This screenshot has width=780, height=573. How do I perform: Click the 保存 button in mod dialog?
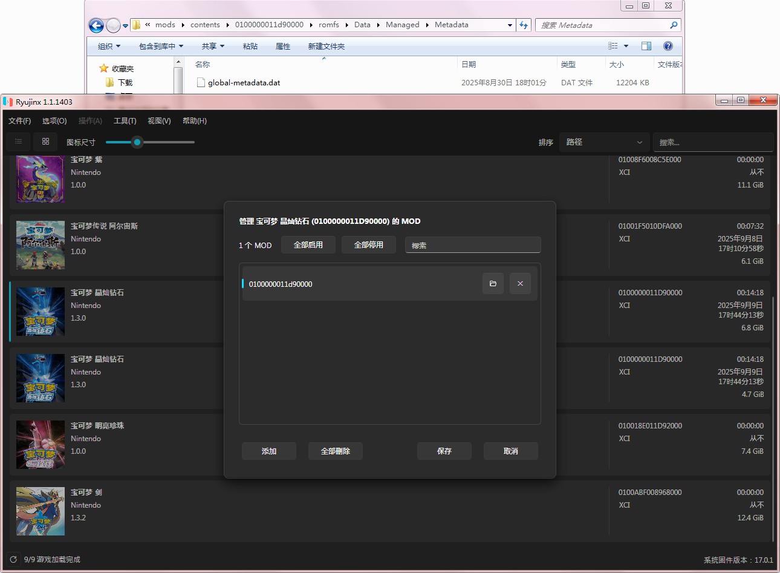[x=444, y=451]
